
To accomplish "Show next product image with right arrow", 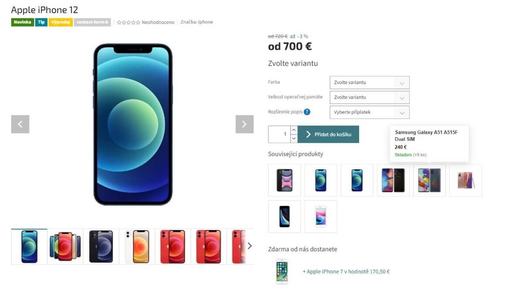I will point(245,124).
